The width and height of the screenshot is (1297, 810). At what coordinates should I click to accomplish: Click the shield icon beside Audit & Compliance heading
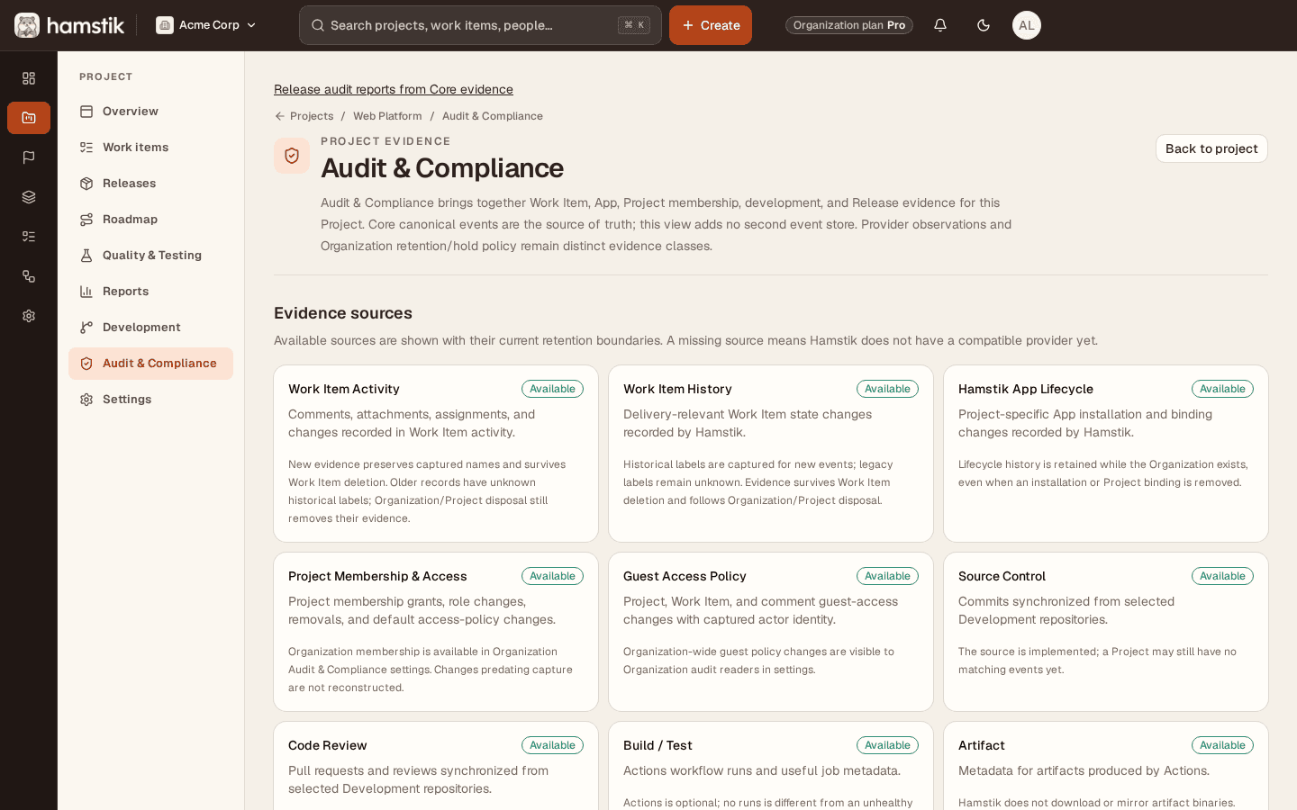click(x=292, y=156)
